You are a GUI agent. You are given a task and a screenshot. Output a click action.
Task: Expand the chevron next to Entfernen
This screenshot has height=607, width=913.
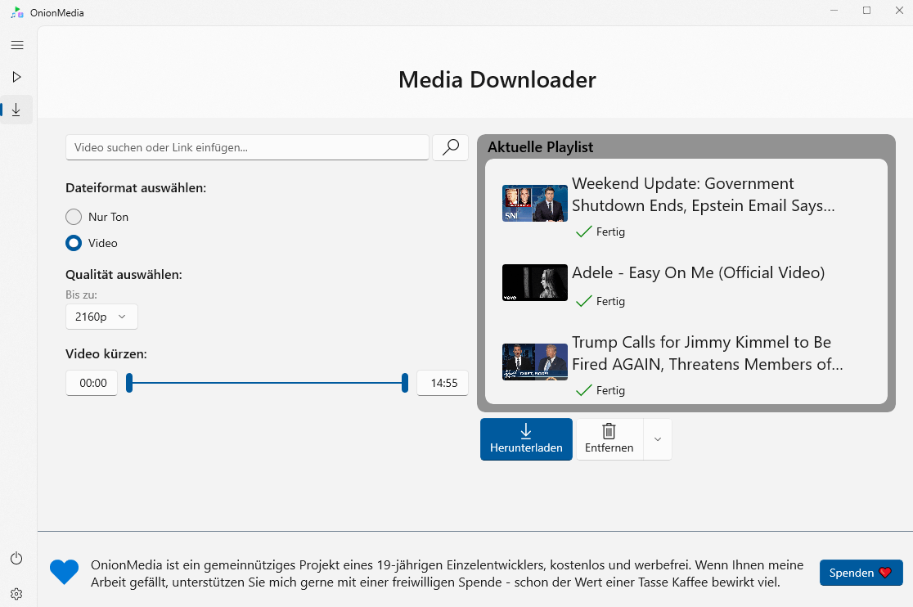click(x=657, y=439)
